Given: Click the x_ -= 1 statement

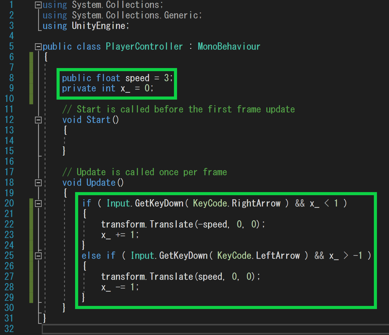Looking at the screenshot, I should [x=120, y=287].
